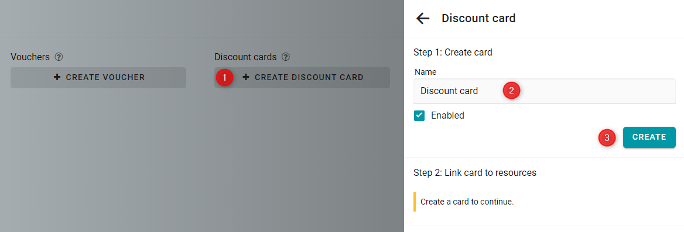This screenshot has width=684, height=232.
Task: Click the plus icon on Create Discount Card
Action: click(246, 77)
